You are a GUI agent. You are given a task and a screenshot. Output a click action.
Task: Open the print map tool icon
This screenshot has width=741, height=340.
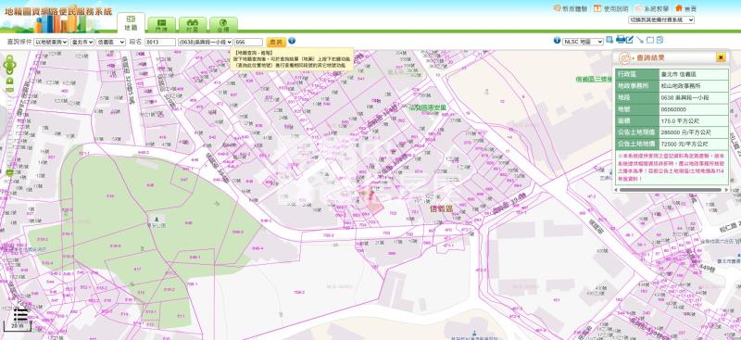621,40
